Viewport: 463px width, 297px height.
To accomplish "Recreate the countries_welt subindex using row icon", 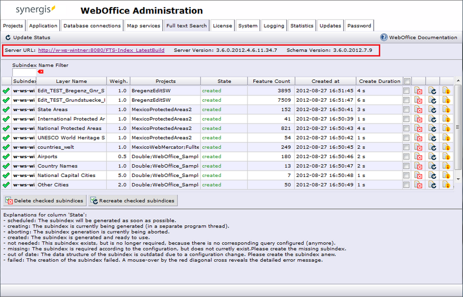I will tap(432, 147).
